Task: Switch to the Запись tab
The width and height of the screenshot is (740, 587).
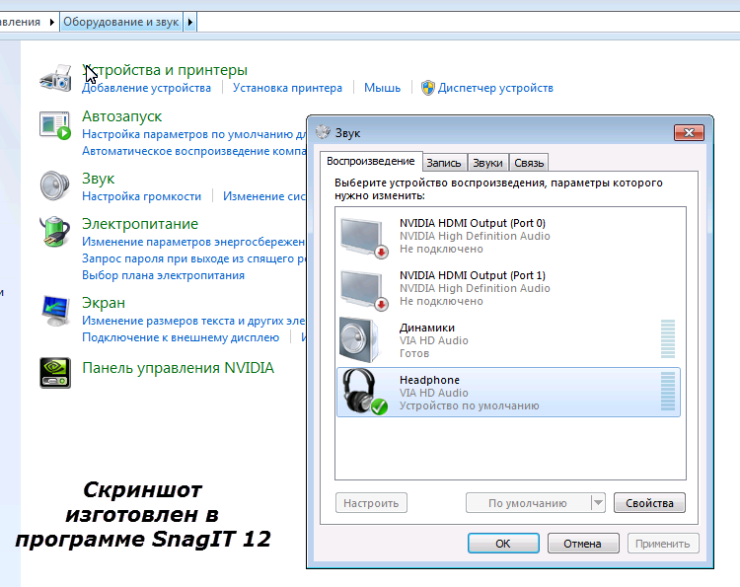Action: (444, 163)
